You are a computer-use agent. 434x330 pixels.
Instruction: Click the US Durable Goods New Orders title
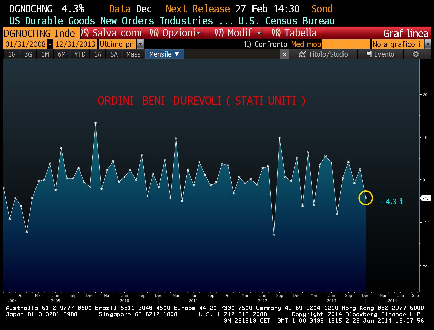tap(111, 21)
